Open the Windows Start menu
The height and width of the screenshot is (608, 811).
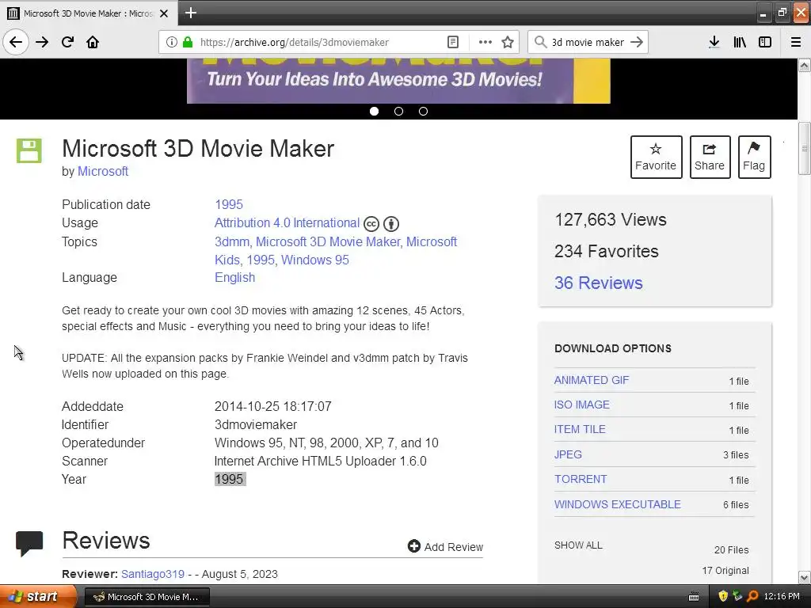pyautogui.click(x=38, y=596)
